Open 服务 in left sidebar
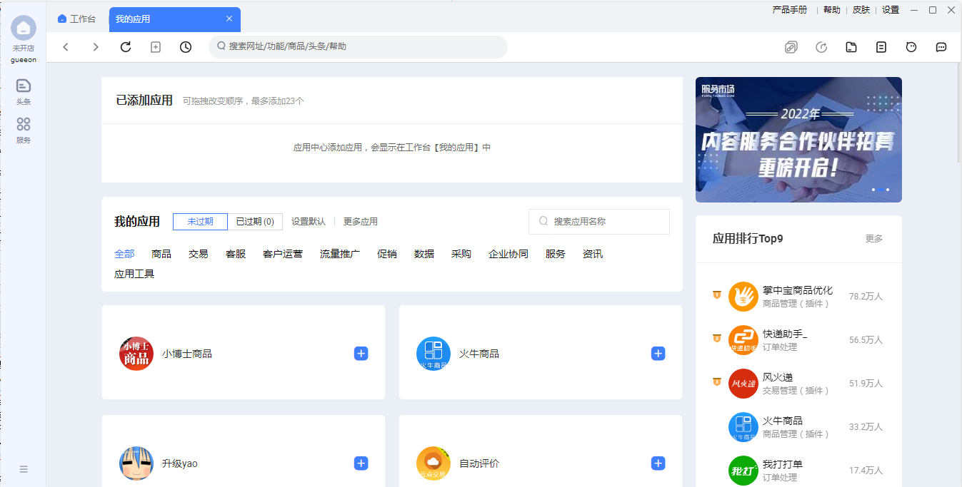The image size is (962, 487). tap(24, 130)
